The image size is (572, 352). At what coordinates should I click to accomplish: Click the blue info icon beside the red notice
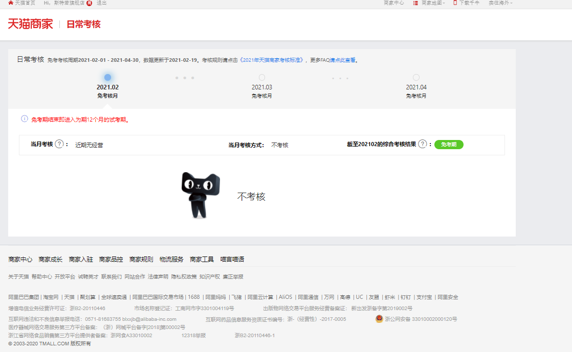25,119
